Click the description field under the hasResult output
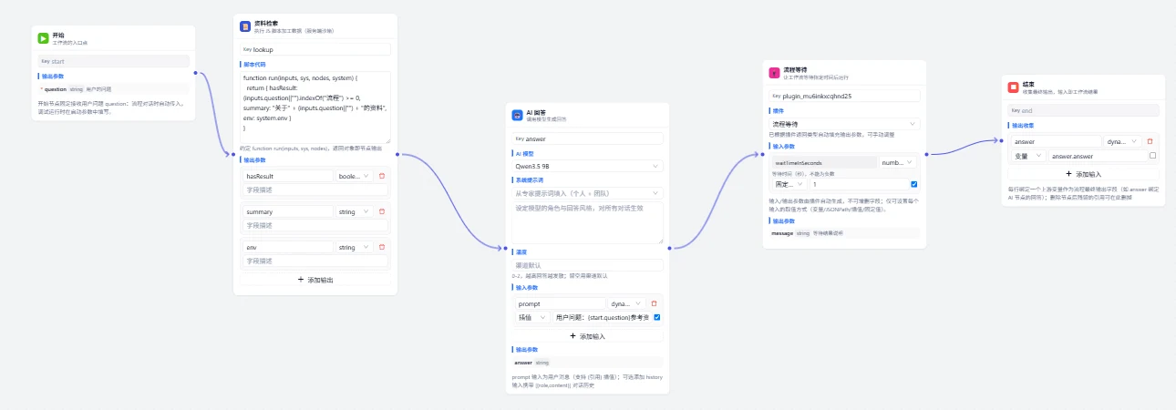This screenshot has height=410, width=1176. coord(315,190)
